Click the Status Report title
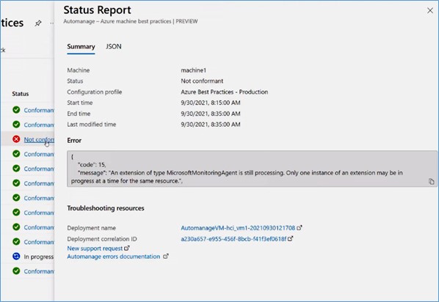 coord(97,10)
